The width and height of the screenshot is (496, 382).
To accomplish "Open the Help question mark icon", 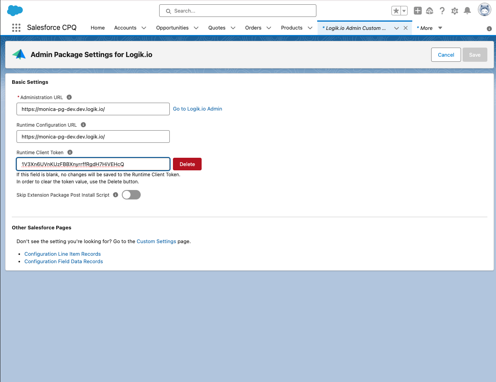I will point(442,11).
